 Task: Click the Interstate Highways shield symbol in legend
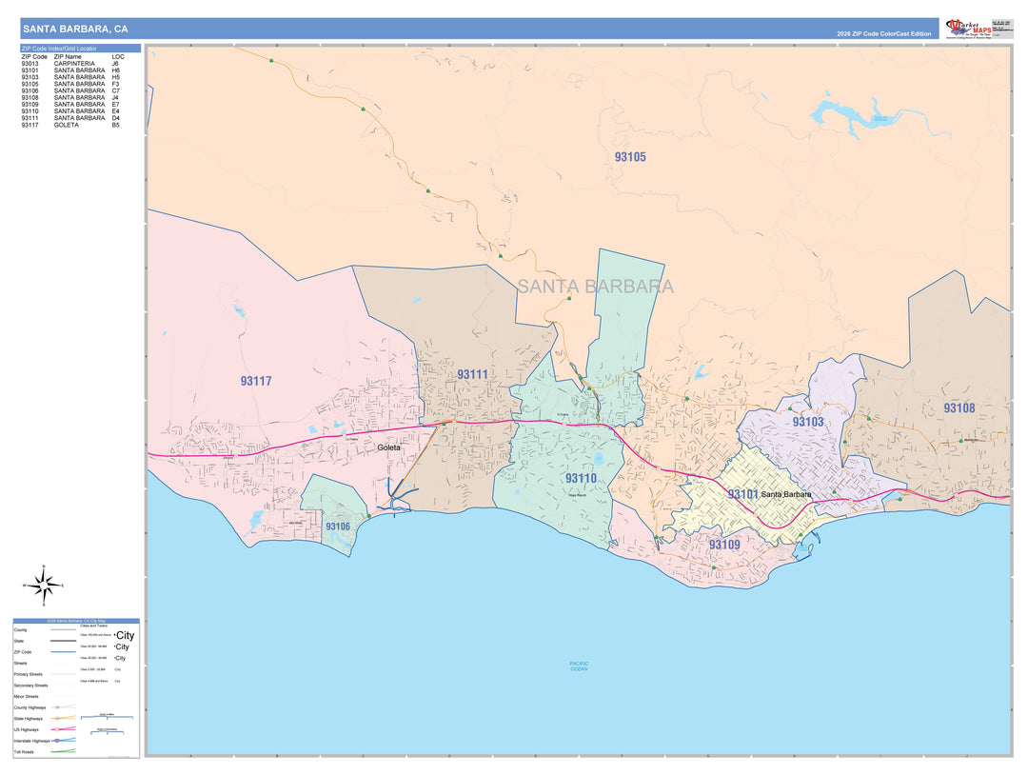pyautogui.click(x=58, y=741)
